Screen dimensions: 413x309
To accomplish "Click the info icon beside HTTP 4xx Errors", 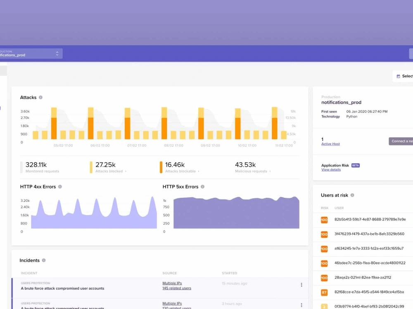I will [60, 187].
